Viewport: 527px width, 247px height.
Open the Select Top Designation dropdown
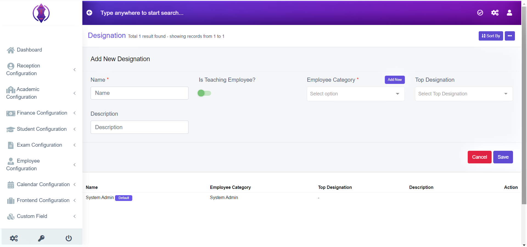point(464,94)
